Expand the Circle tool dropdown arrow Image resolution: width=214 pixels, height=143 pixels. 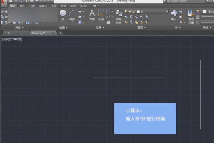pyautogui.click(x=63, y=22)
